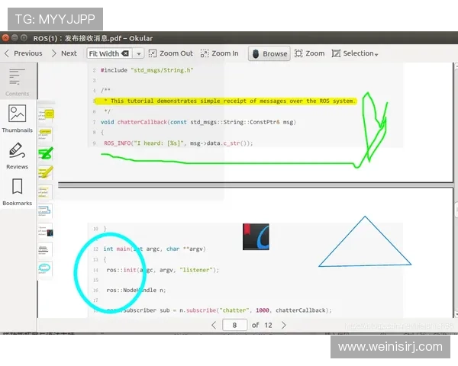Viewport: 458px width, 366px height.
Task: Click the page number field showing 8
Action: pos(234,325)
